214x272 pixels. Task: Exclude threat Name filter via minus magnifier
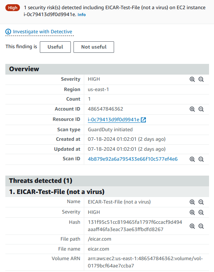(x=201, y=202)
